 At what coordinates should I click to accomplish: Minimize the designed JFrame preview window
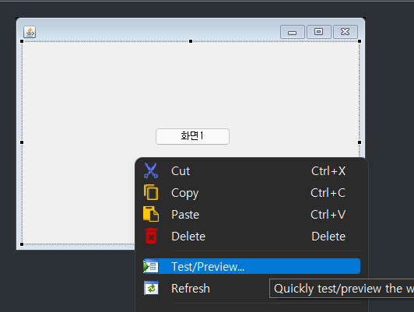pos(293,32)
